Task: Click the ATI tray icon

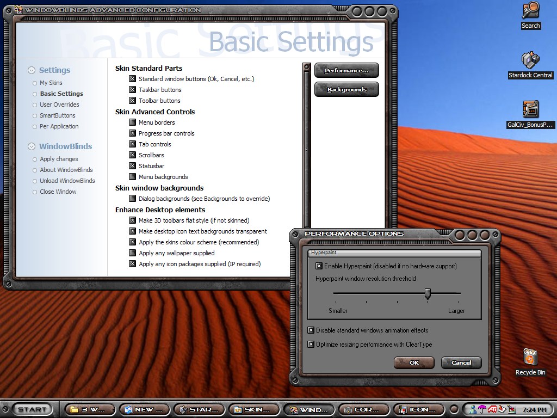Action: tap(492, 409)
